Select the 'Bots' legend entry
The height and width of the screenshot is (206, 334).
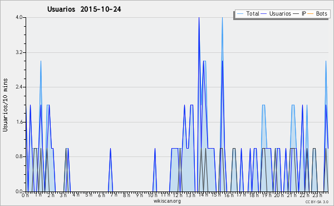coord(321,13)
